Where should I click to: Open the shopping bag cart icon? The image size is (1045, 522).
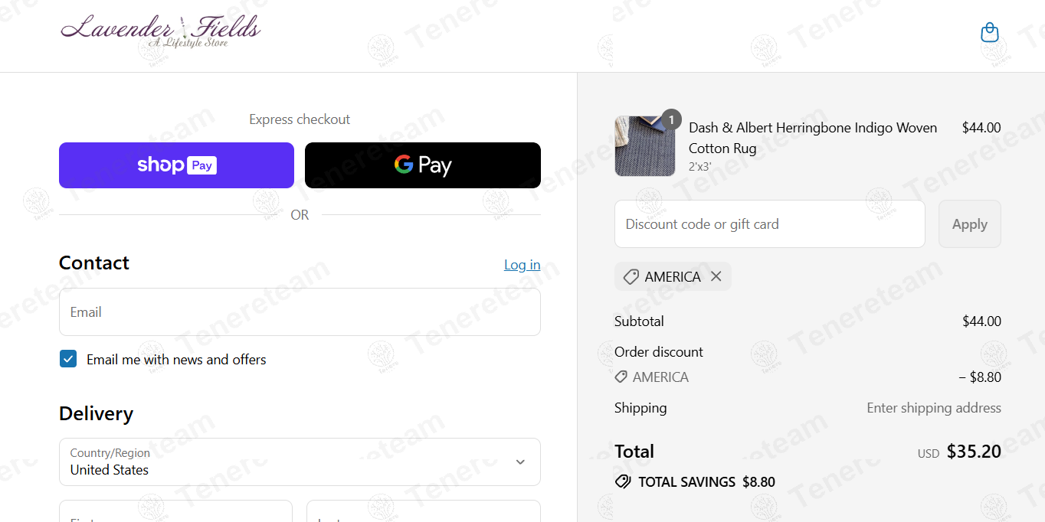pos(990,33)
